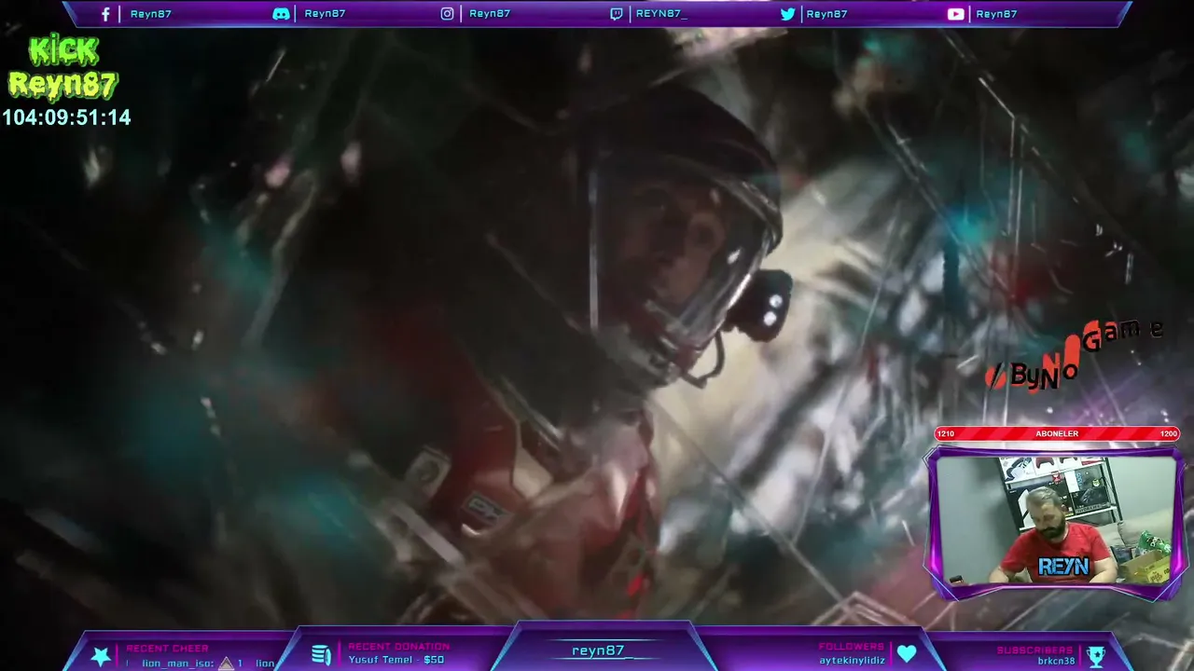Click the blue REYN label on the webcam
The width and height of the screenshot is (1194, 671).
tap(1063, 566)
